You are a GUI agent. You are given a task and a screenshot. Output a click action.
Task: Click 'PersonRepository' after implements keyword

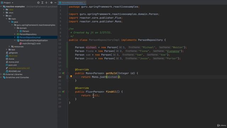(x=150, y=40)
